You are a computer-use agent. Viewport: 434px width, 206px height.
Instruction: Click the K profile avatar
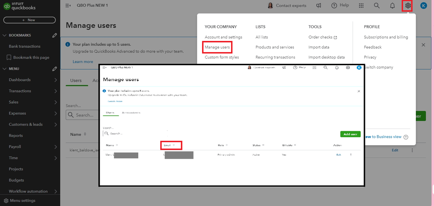pos(424,6)
